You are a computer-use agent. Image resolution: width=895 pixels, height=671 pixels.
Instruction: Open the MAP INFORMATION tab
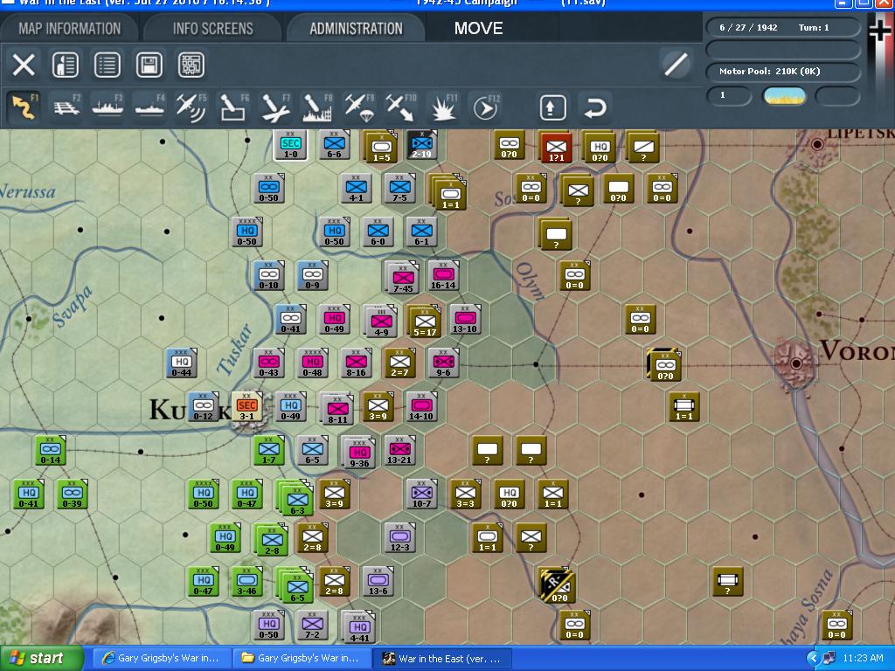(70, 29)
